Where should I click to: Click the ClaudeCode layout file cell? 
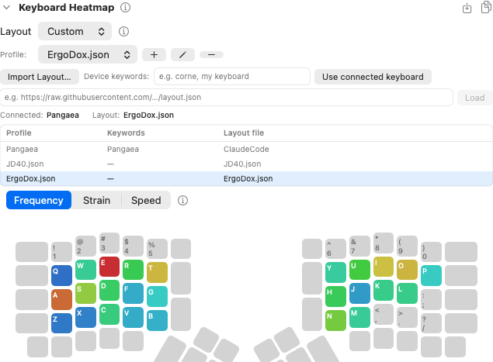(246, 149)
